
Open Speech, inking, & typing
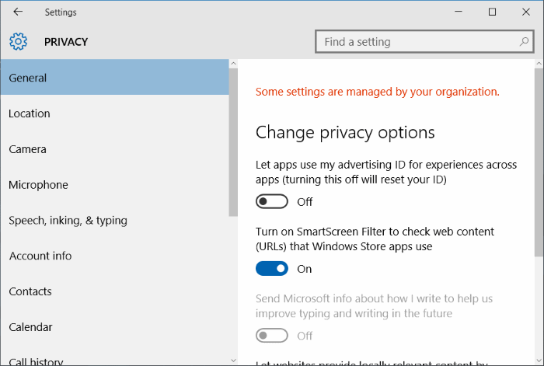point(114,220)
